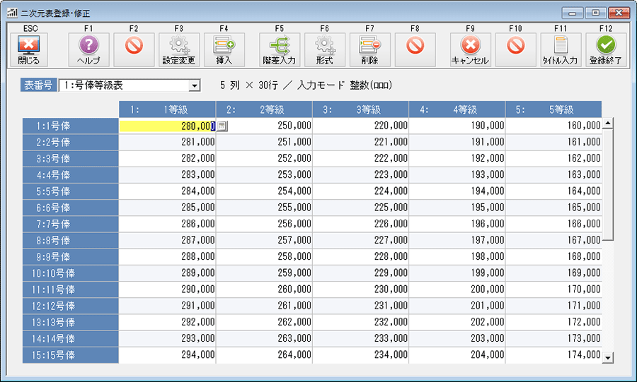Click the F7 削除 delete icon

369,50
